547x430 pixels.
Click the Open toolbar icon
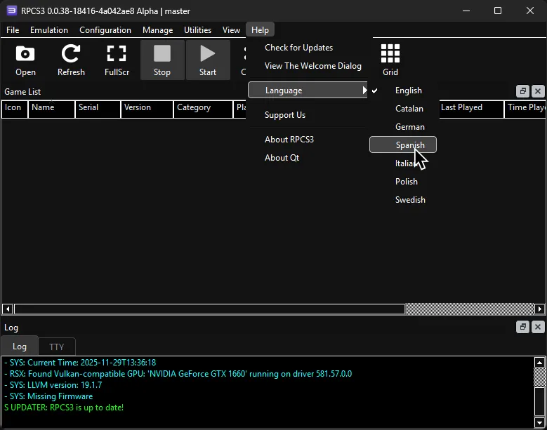25,60
